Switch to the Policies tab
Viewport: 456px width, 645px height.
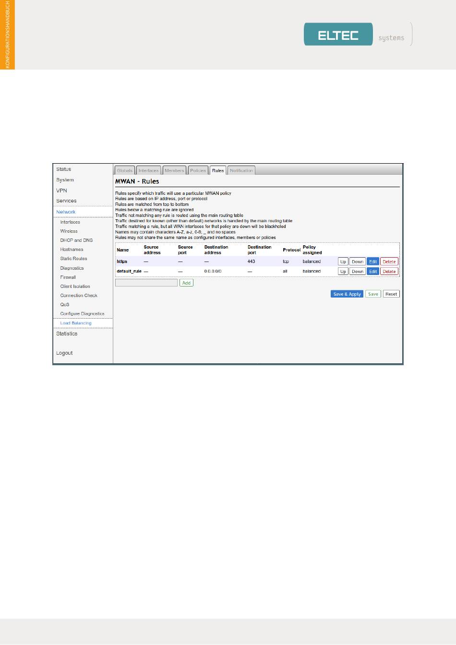click(198, 170)
